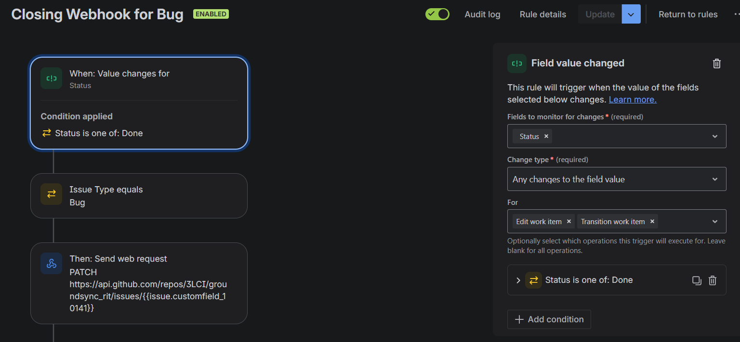The image size is (740, 342).
Task: Open Rule details
Action: point(543,14)
